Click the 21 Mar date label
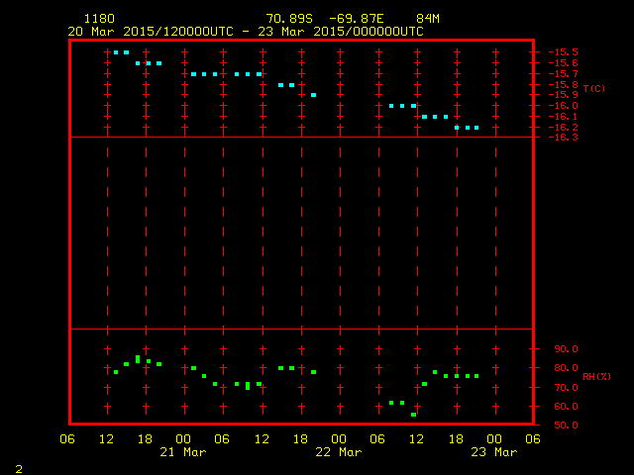 click(182, 452)
